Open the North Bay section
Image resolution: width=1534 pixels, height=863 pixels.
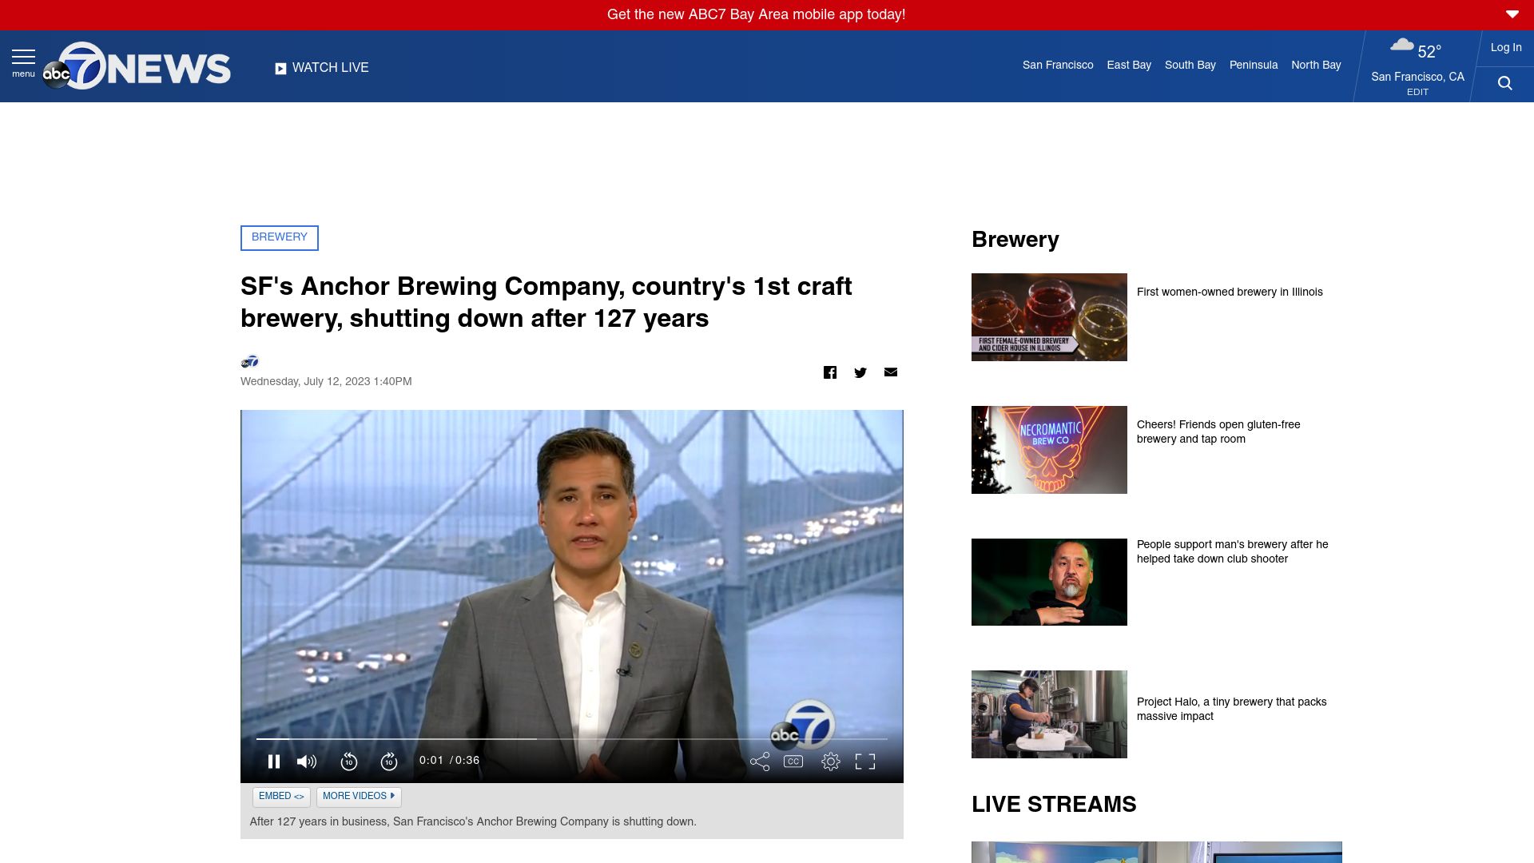tap(1316, 66)
